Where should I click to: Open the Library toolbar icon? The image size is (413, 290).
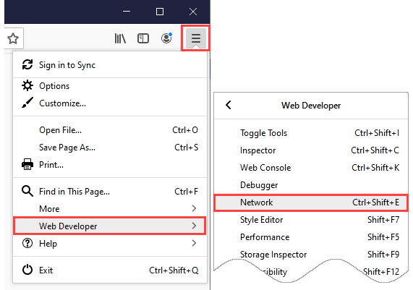tap(120, 38)
